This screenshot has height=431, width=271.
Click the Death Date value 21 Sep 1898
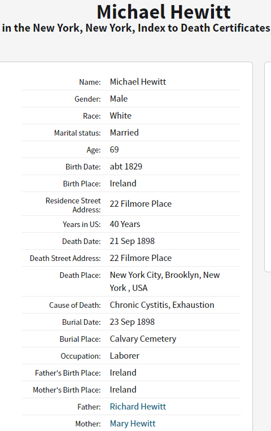click(x=132, y=241)
